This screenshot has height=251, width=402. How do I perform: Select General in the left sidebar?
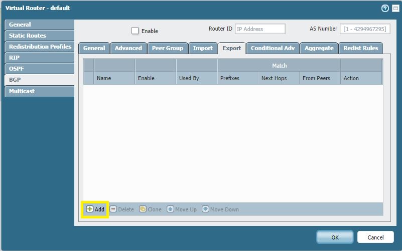(40, 25)
